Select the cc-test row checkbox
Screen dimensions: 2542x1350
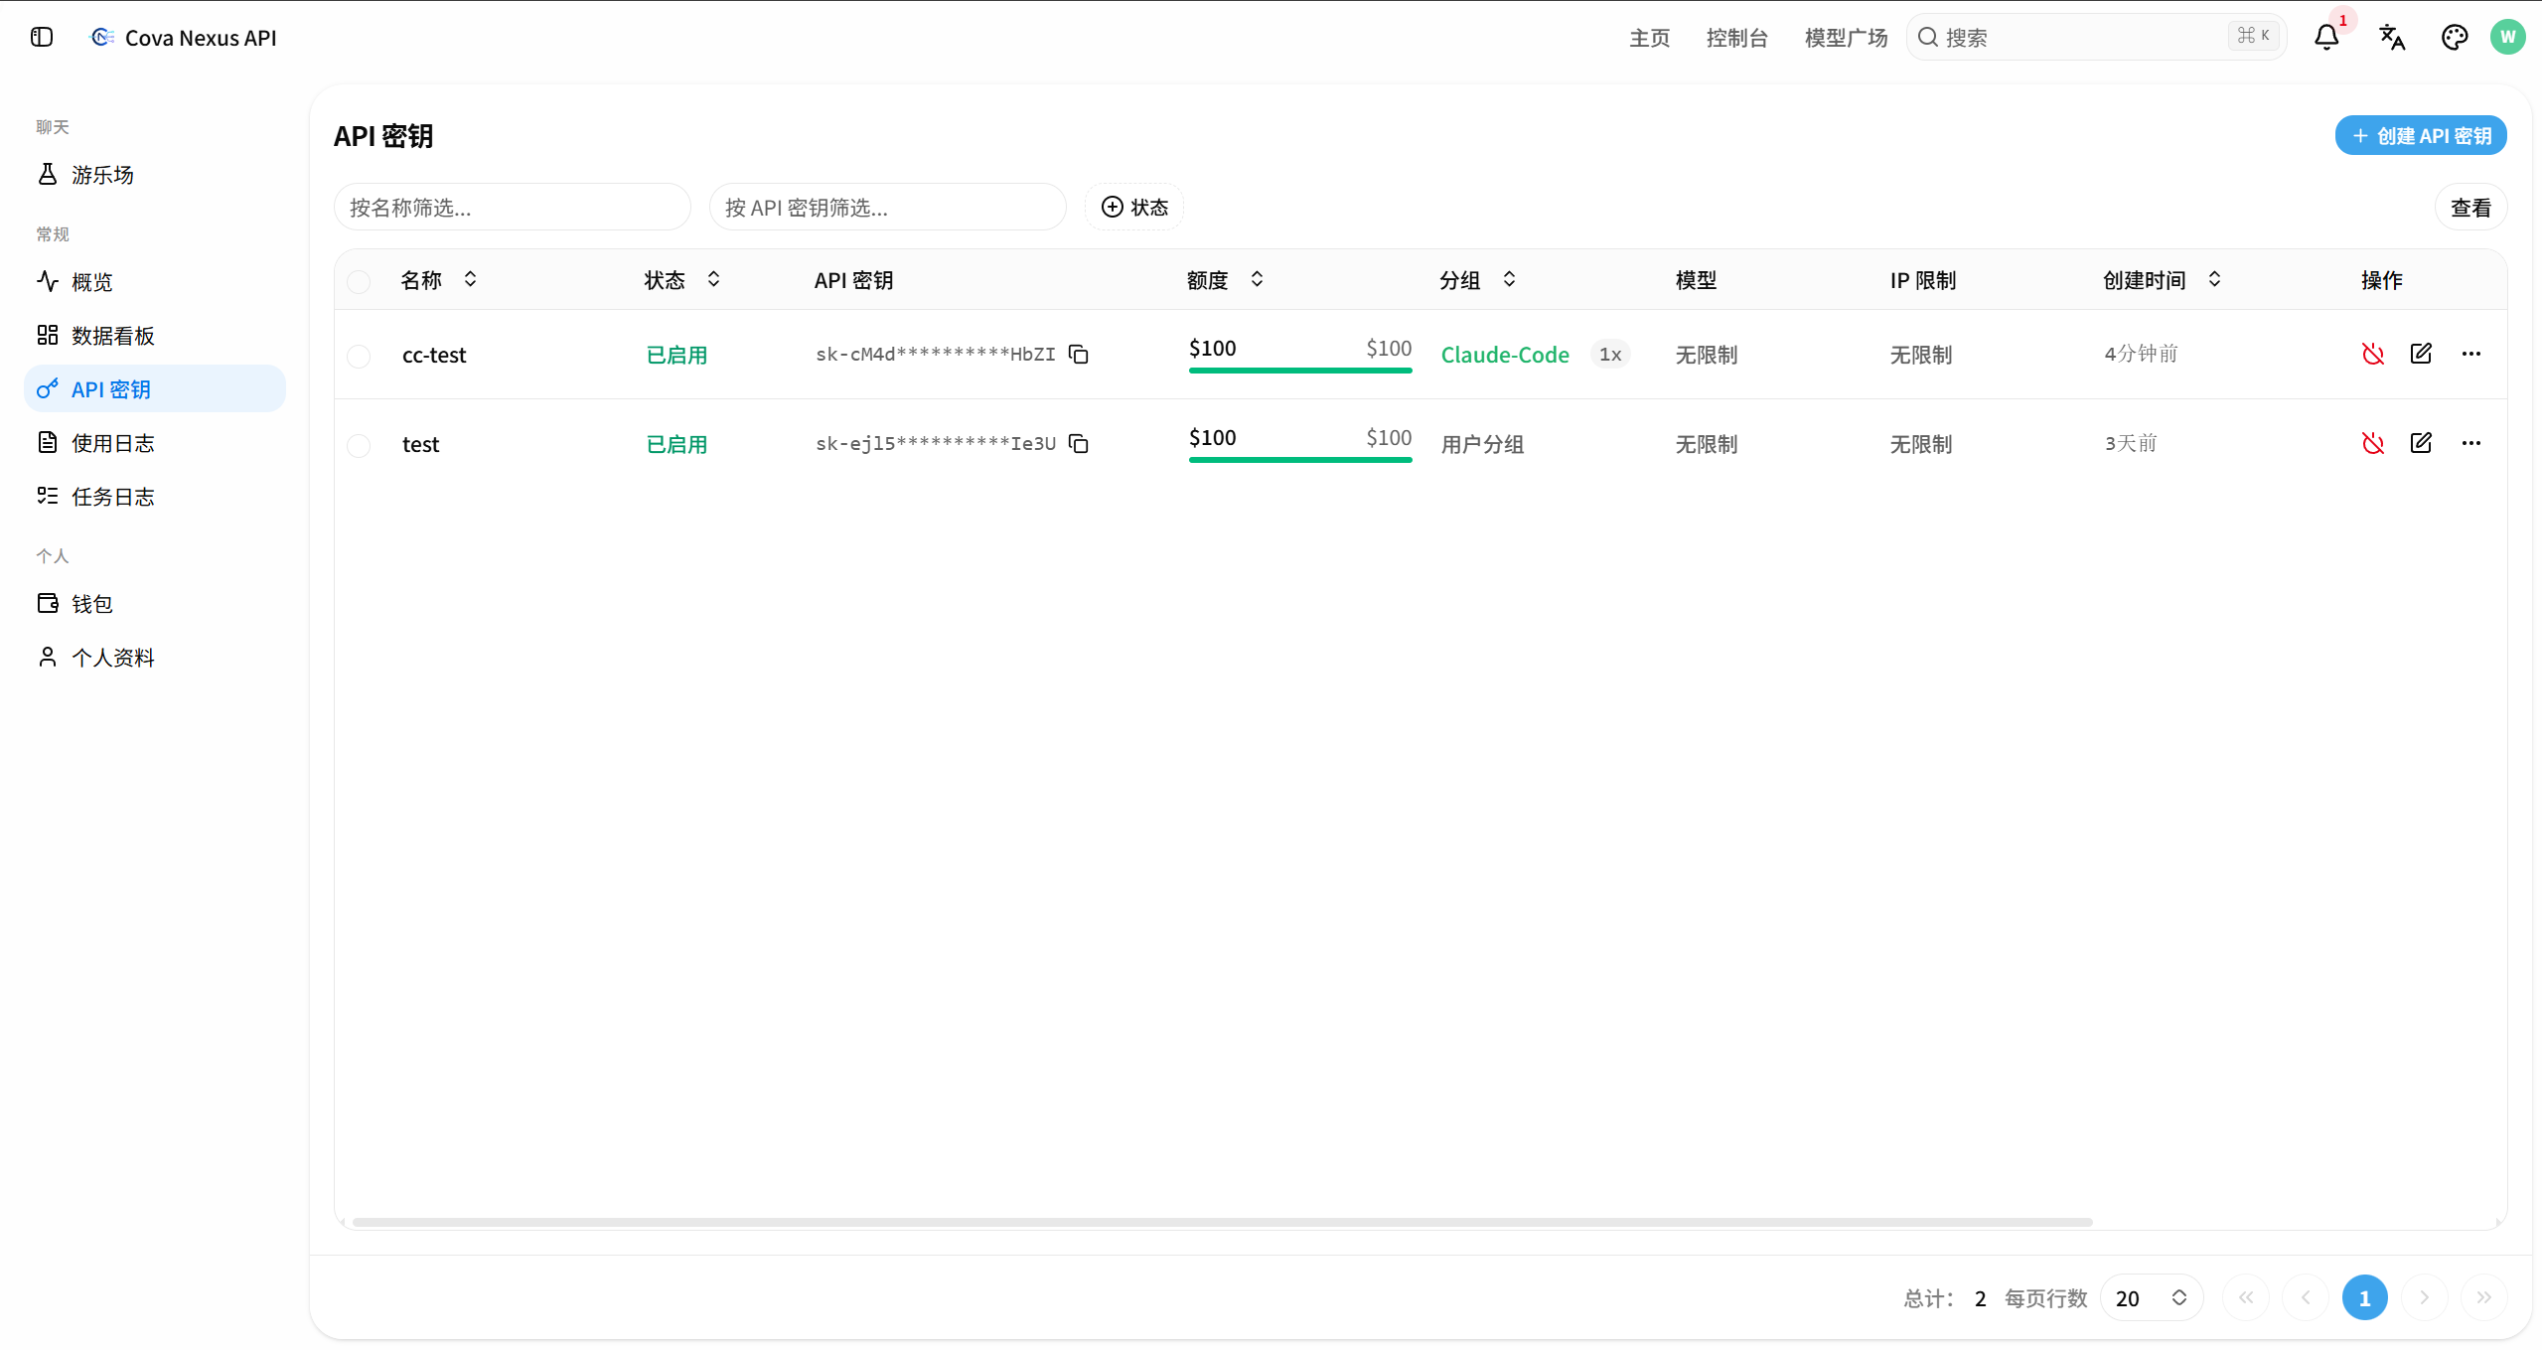coord(359,356)
